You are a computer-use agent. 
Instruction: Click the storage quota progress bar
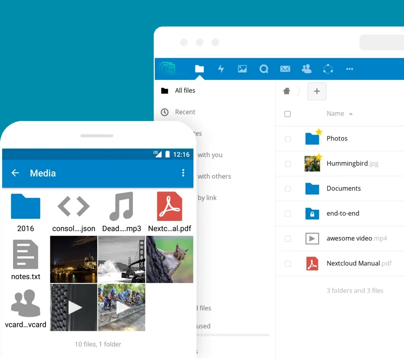(233, 335)
